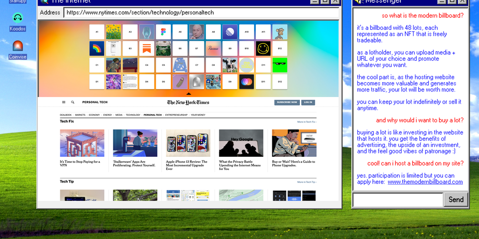Click the cow photo billboard lot
This screenshot has height=239, width=479.
tap(230, 65)
